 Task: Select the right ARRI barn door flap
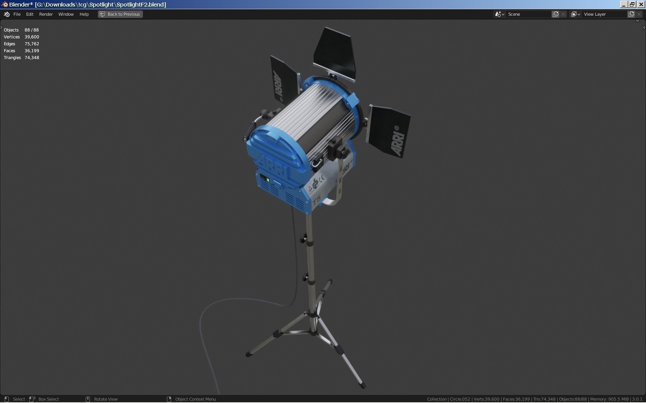389,130
